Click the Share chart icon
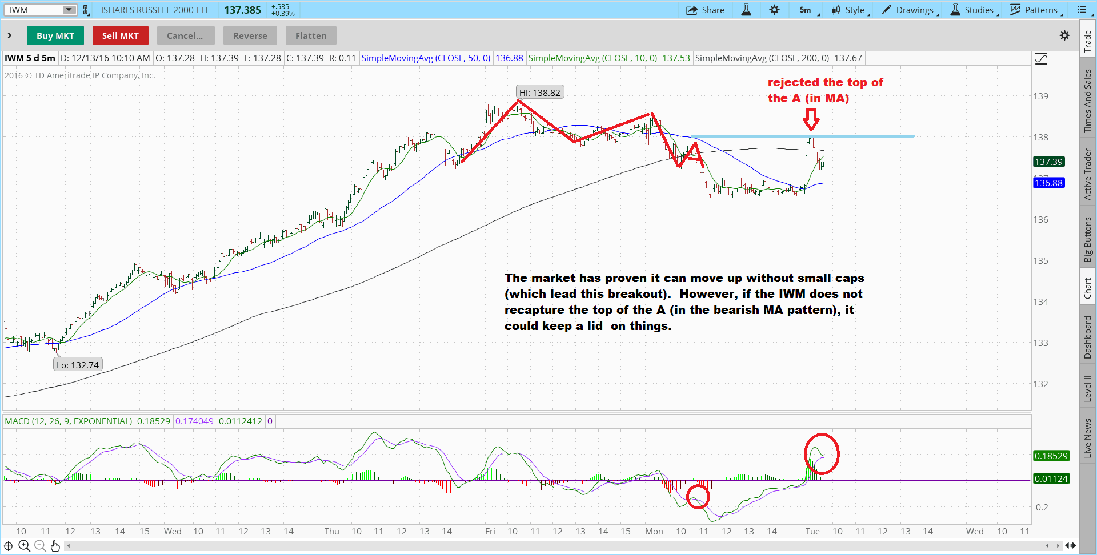The height and width of the screenshot is (555, 1097). (x=705, y=10)
